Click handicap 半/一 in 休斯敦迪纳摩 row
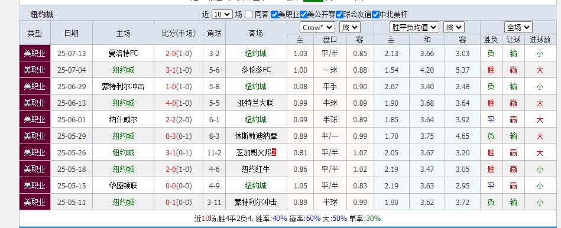Viewport: 561px width, 228px height. pyautogui.click(x=330, y=136)
